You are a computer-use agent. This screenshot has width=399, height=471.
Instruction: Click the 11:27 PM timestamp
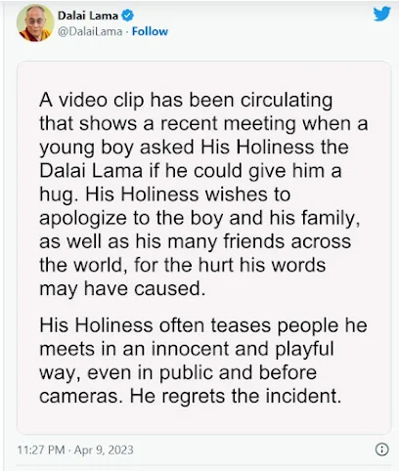tap(41, 450)
